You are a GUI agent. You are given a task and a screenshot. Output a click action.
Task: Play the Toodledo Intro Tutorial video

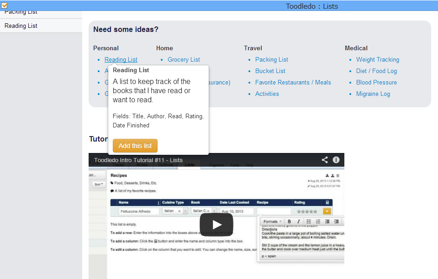216,225
